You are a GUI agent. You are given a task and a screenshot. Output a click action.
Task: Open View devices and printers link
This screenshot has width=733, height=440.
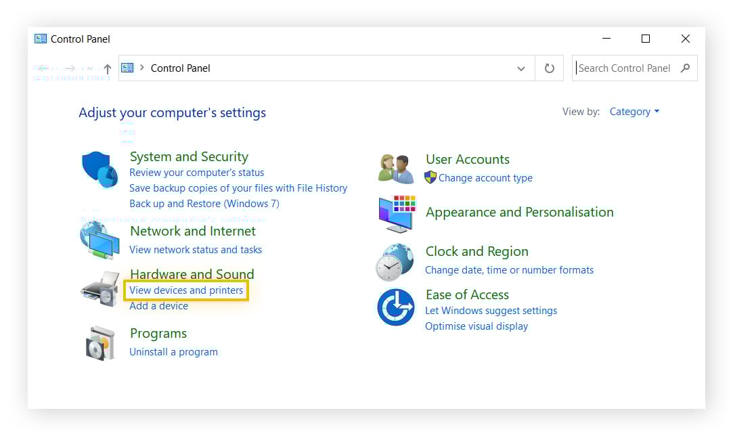coord(186,290)
